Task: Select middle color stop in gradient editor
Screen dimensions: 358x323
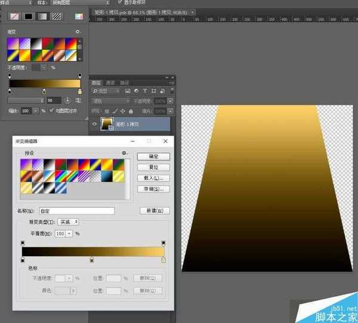Action: (91, 260)
